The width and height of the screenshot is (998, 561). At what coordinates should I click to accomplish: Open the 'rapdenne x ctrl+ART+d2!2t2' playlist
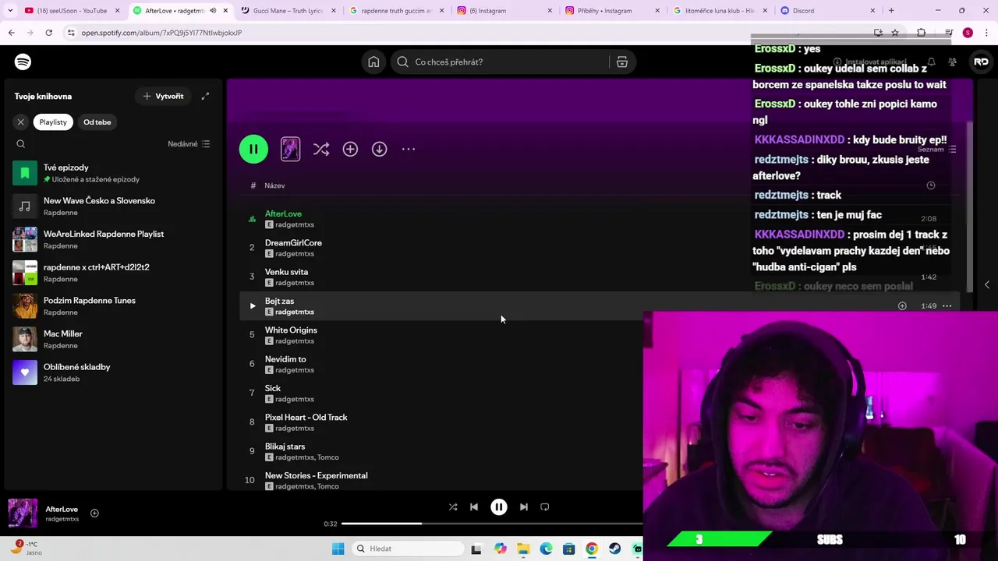pyautogui.click(x=113, y=273)
